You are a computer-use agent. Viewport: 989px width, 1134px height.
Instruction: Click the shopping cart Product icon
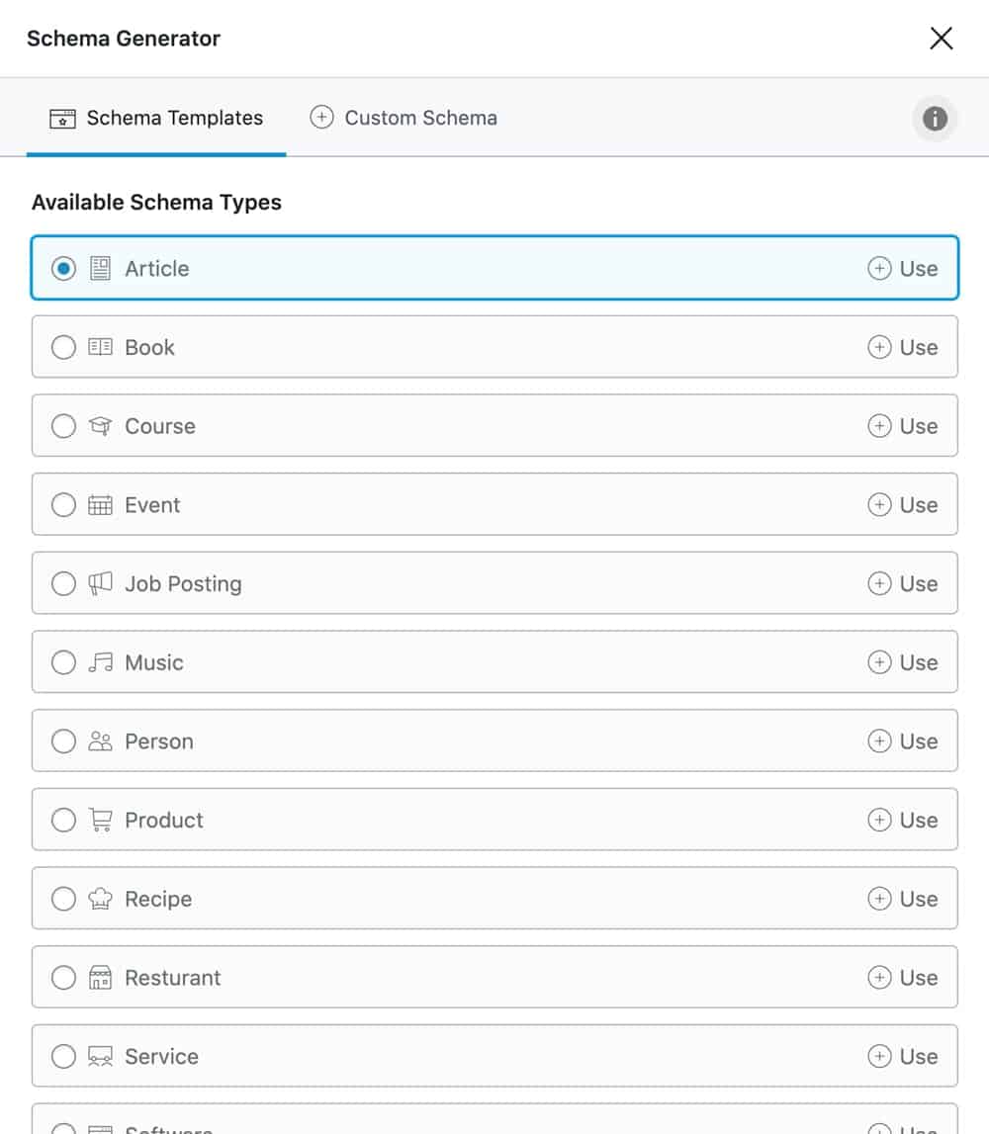pyautogui.click(x=100, y=820)
